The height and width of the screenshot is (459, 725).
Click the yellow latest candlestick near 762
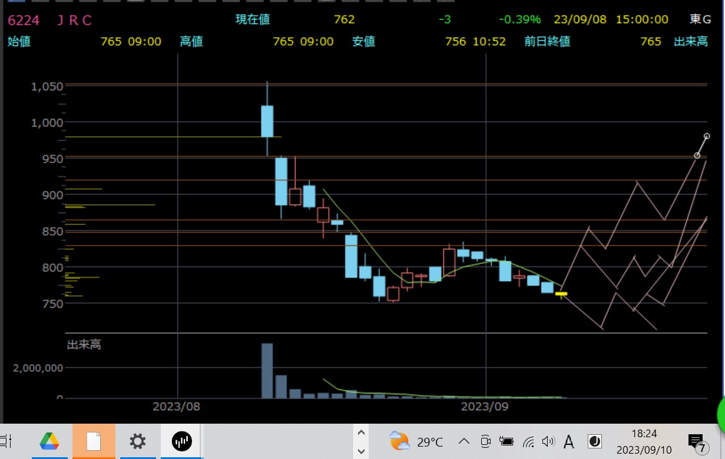(x=561, y=293)
